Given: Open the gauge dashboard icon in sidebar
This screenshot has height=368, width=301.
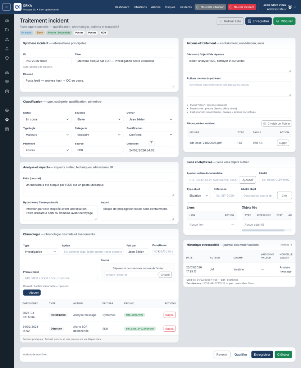Looking at the screenshot, I should [x=7, y=20].
